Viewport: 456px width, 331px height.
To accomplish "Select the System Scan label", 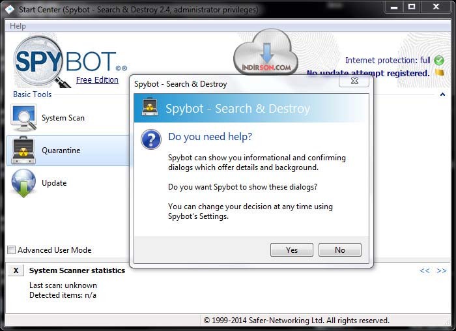I will 63,118.
